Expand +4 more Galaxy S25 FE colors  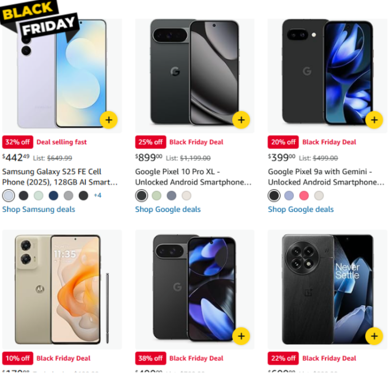pyautogui.click(x=97, y=196)
